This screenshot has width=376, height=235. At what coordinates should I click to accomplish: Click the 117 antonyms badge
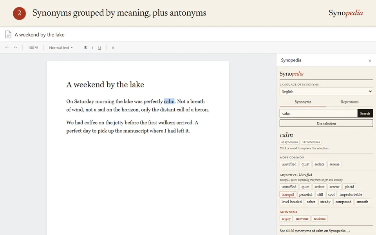(311, 142)
